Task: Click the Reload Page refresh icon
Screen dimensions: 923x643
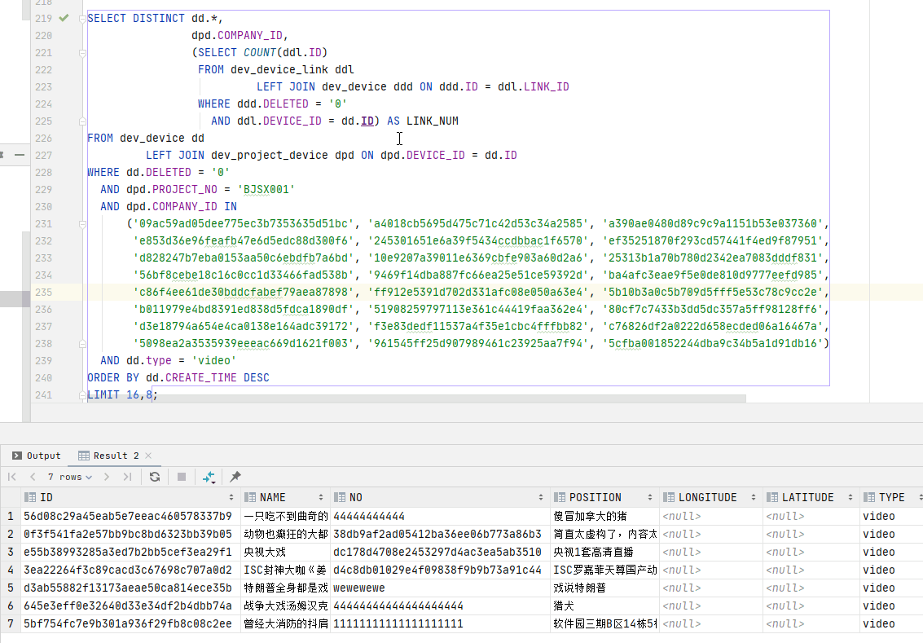Action: click(x=154, y=477)
